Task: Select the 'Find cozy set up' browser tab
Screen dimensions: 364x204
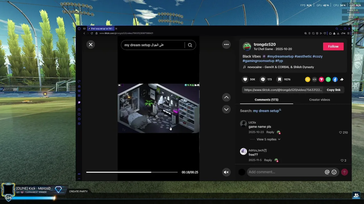Action: click(100, 29)
